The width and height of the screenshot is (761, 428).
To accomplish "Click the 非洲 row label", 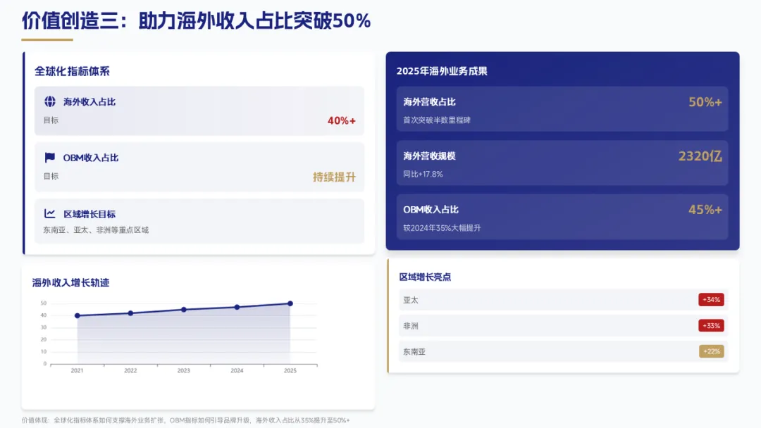I will click(411, 326).
